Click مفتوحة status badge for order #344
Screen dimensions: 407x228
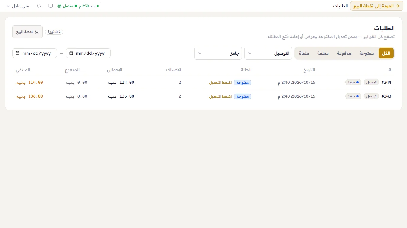[x=243, y=83]
